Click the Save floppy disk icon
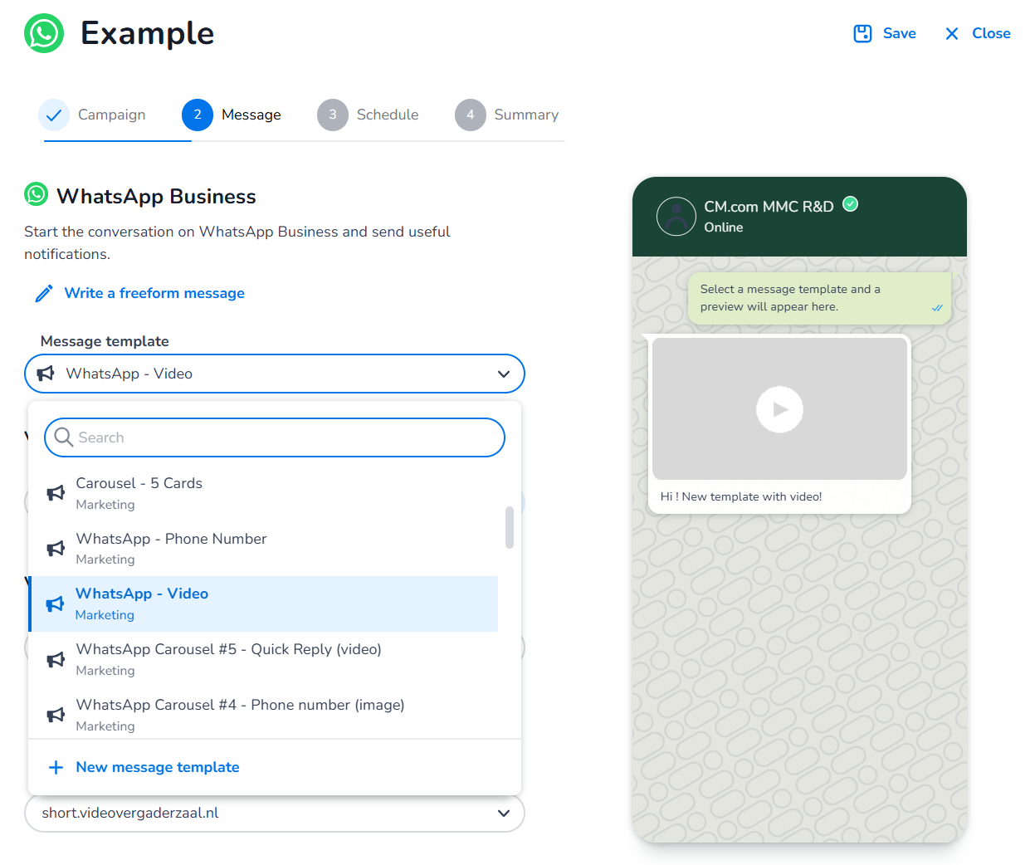The width and height of the screenshot is (1030, 865). click(x=862, y=33)
